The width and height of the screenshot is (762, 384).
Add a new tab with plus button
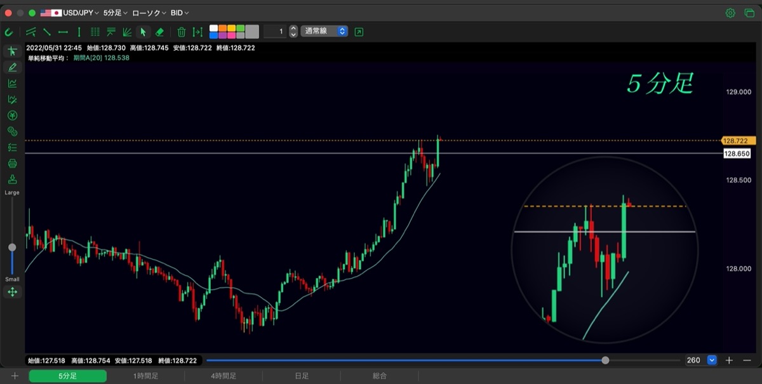tap(15, 376)
